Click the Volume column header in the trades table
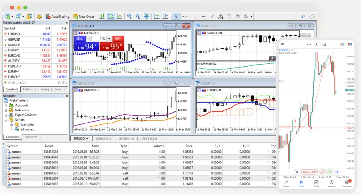Image resolution: width=361 pixels, height=195 pixels. (x=159, y=146)
